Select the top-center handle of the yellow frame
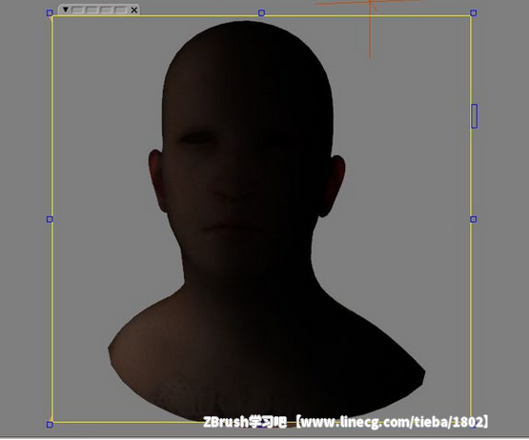The width and height of the screenshot is (529, 440). coord(261,13)
